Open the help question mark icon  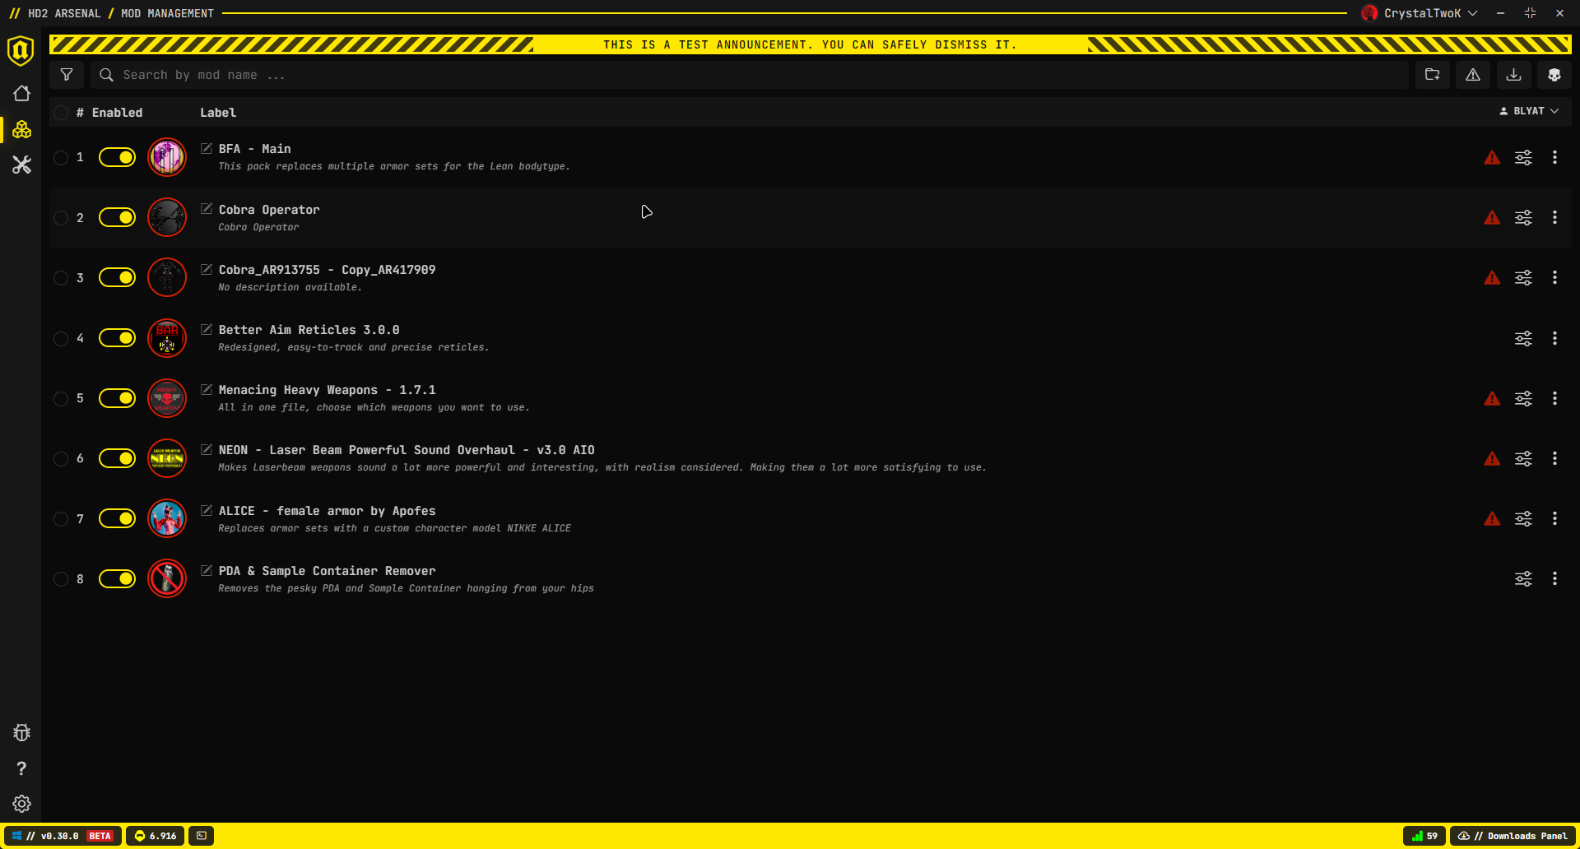point(21,768)
